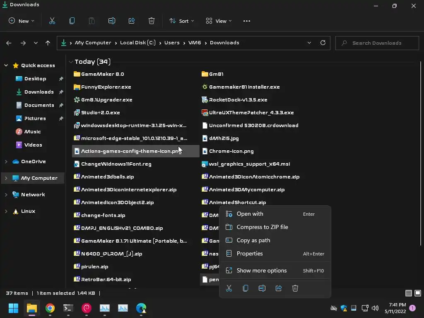This screenshot has width=424, height=318.
Task: Open the Sort dropdown menu
Action: 181,21
